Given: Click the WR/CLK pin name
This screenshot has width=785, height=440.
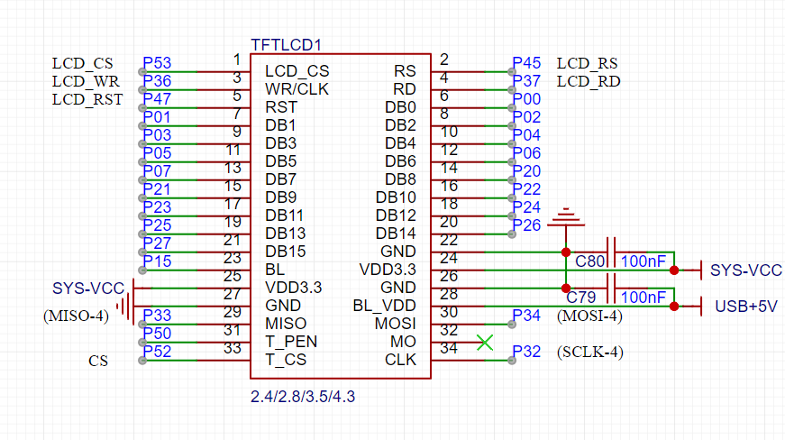Looking at the screenshot, I should 297,89.
